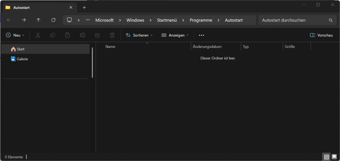Add a new Explorer tab

click(84, 8)
